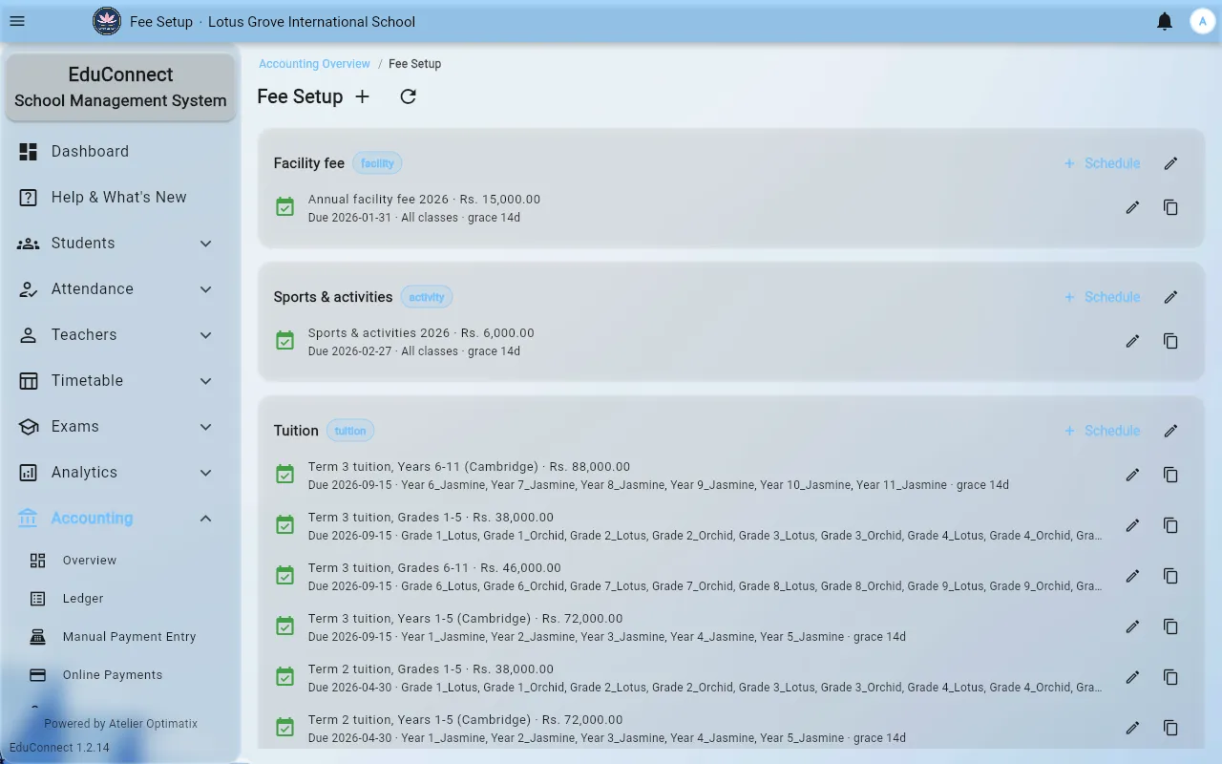Edit the Facility fee category

1170,163
